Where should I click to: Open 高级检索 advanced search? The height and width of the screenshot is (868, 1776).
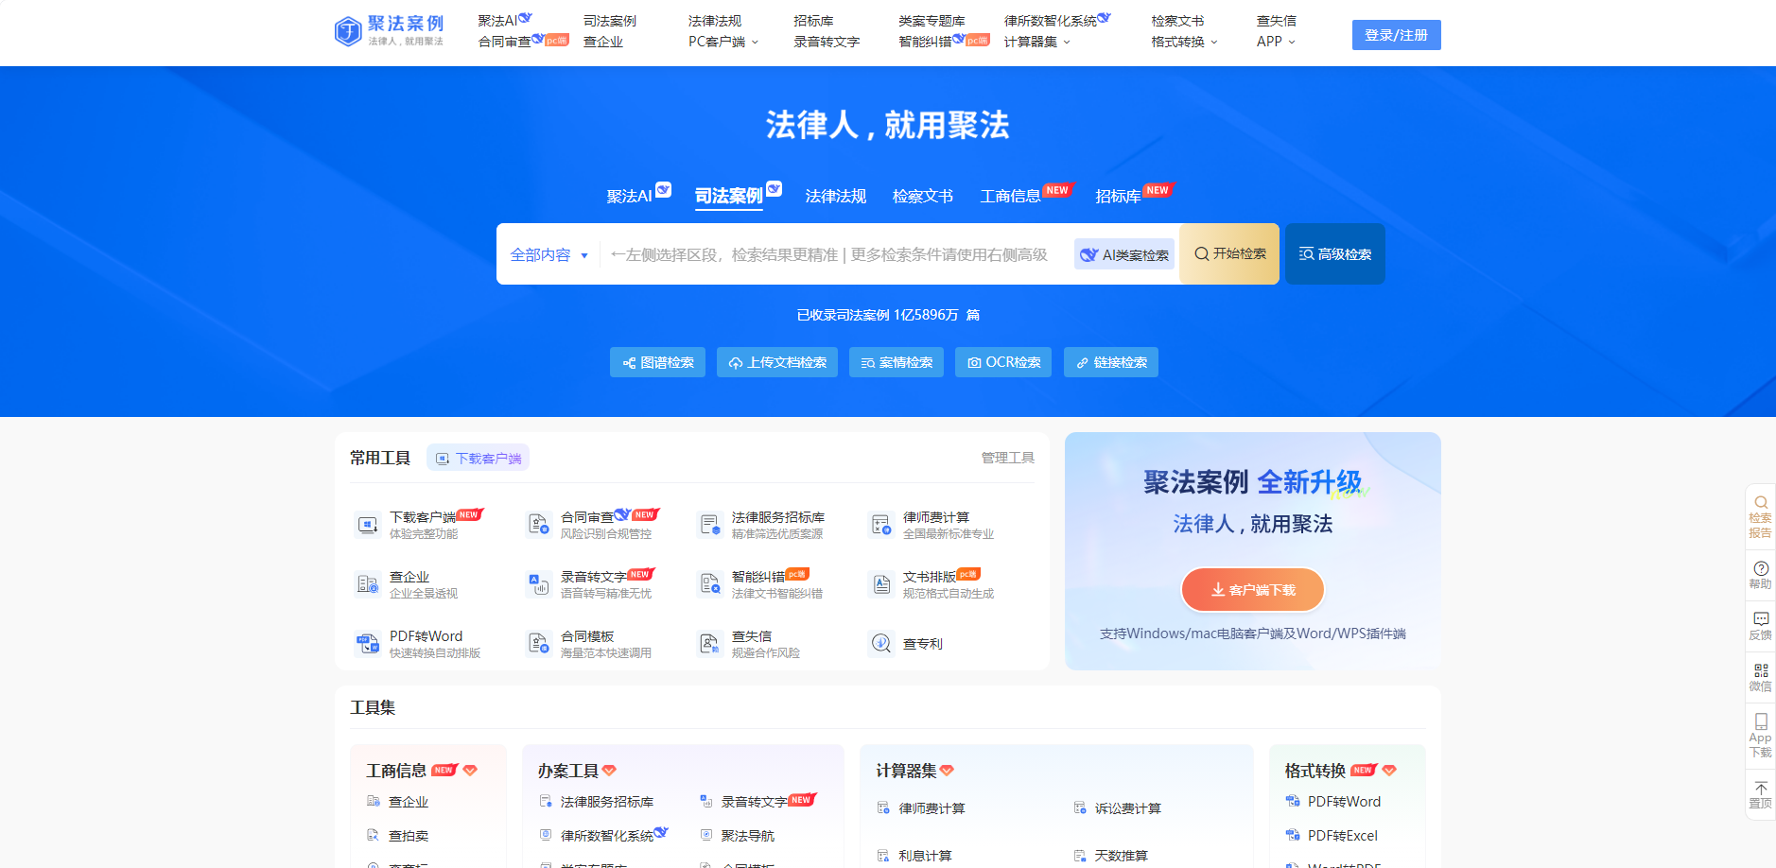pyautogui.click(x=1334, y=253)
